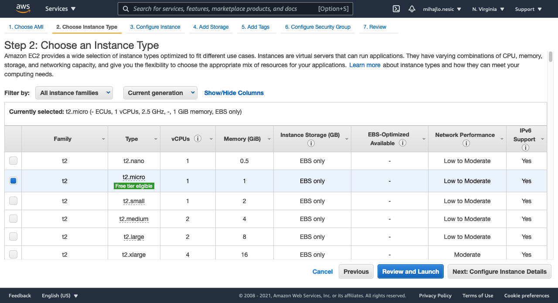Click Show/Hide Columns link
The image size is (558, 303).
coord(234,93)
